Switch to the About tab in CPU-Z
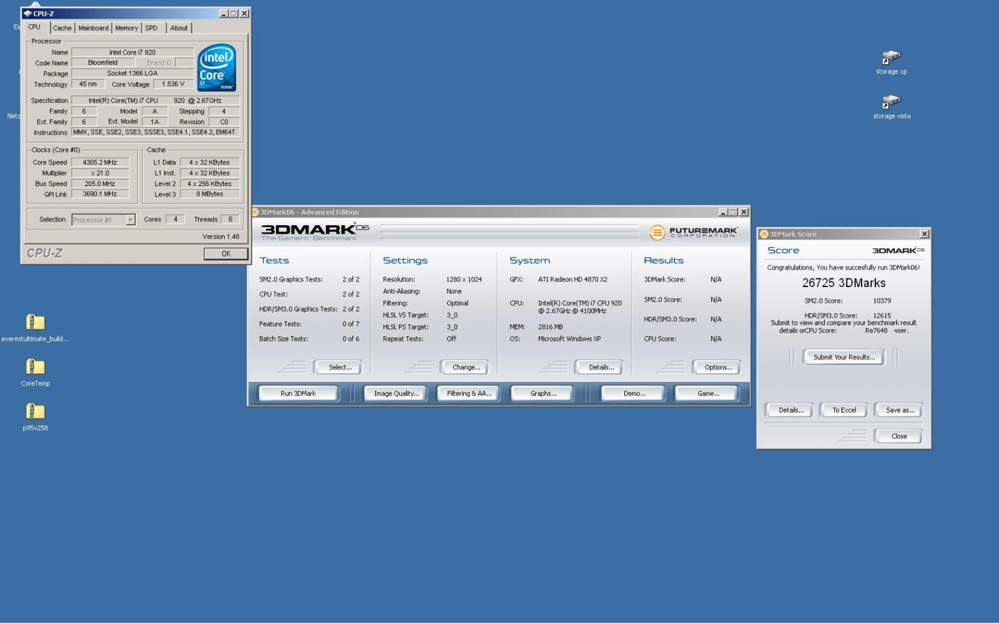Screen dimensions: 999x624 179,28
